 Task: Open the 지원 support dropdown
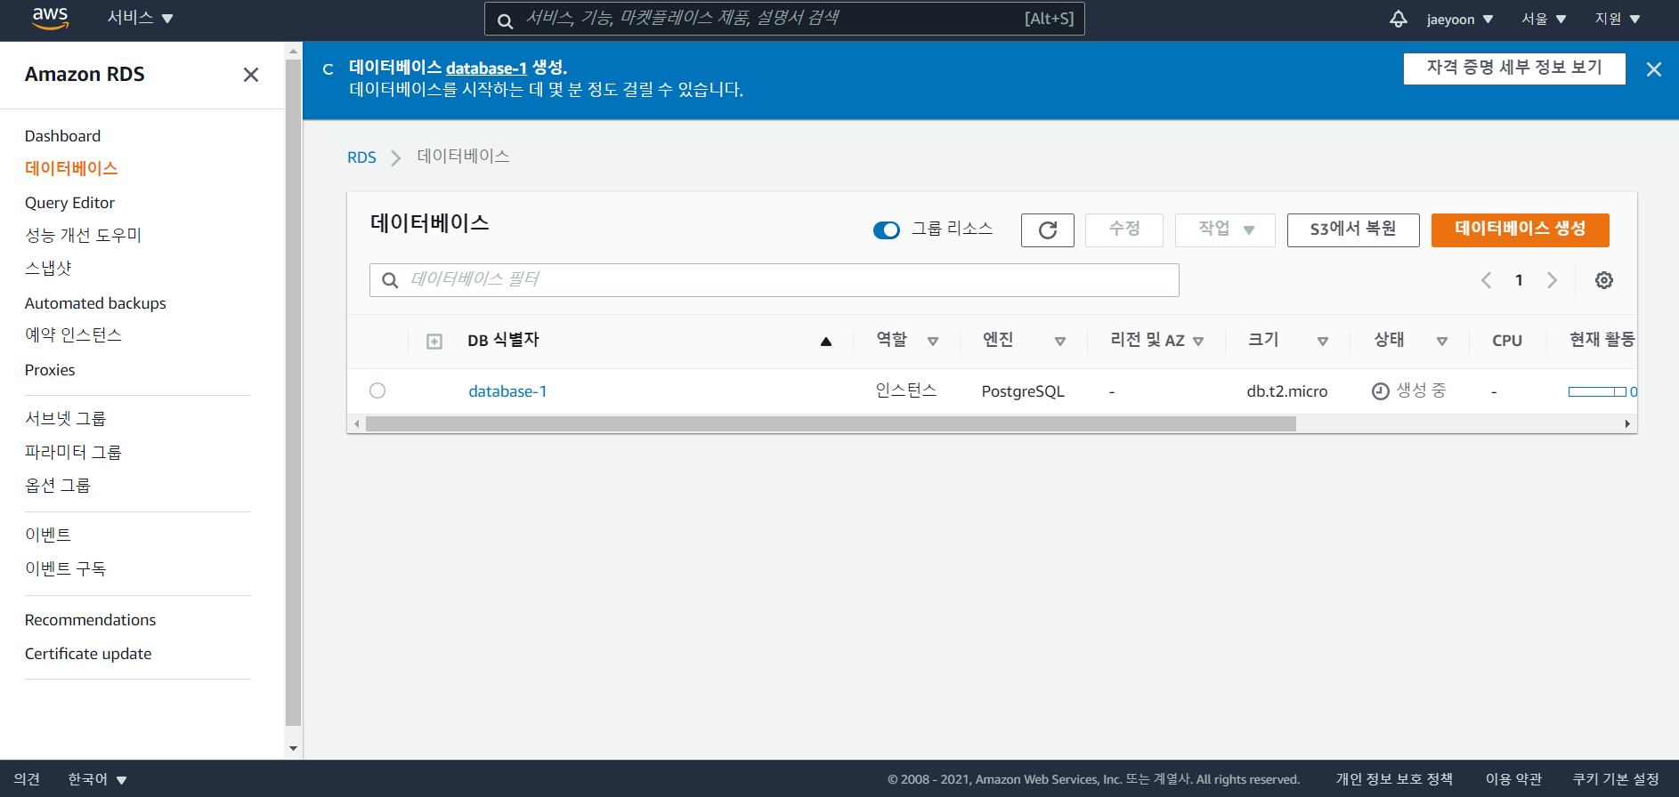[1618, 19]
